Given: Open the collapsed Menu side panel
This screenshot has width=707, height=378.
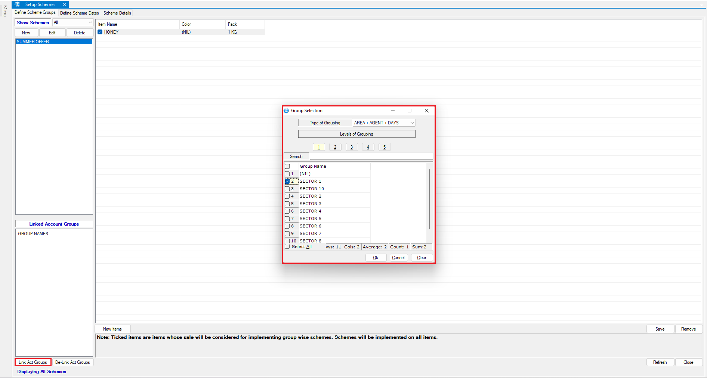Looking at the screenshot, I should (x=5, y=11).
